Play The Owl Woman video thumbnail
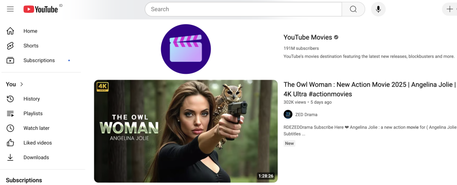Image resolution: width=457 pixels, height=185 pixels. pyautogui.click(x=186, y=131)
